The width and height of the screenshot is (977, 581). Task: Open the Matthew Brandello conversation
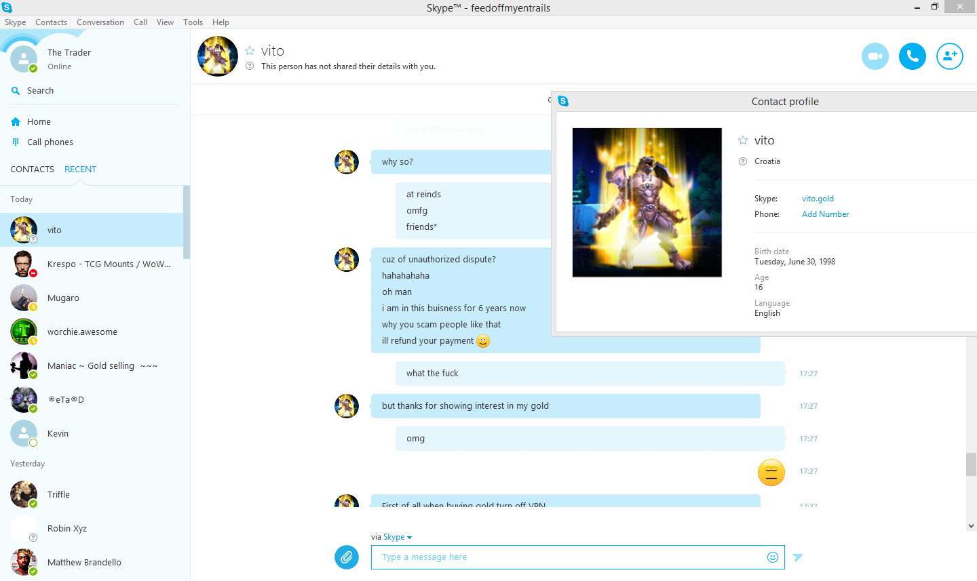[x=92, y=563]
